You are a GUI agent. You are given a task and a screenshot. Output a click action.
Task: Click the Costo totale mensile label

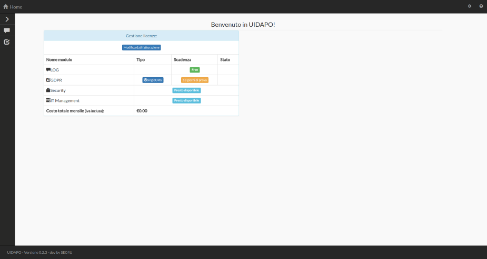click(x=75, y=111)
